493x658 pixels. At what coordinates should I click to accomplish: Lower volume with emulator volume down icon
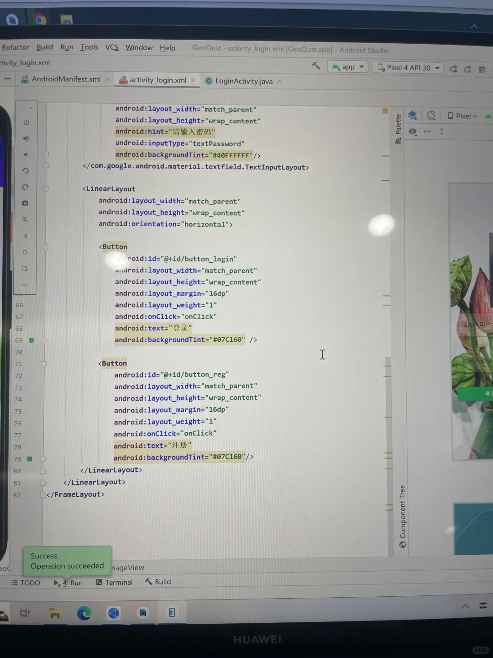pyautogui.click(x=26, y=154)
